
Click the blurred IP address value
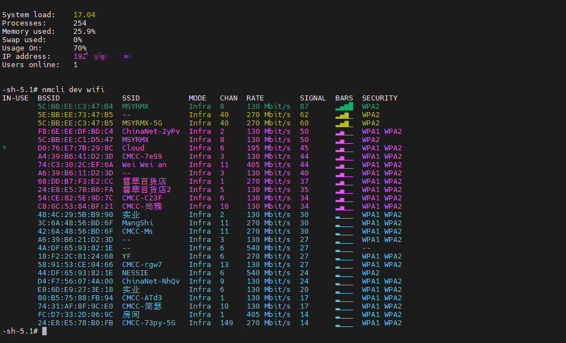click(102, 57)
